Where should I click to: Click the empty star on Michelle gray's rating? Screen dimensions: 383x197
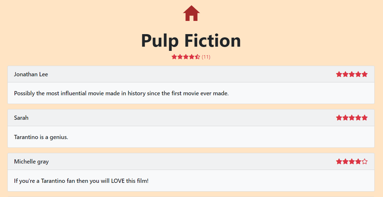[365, 161]
